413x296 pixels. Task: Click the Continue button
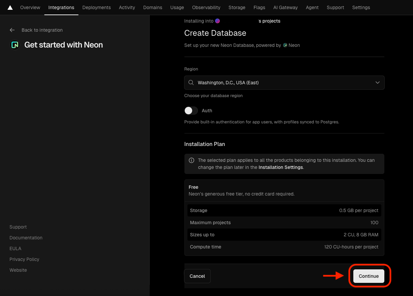click(x=368, y=276)
